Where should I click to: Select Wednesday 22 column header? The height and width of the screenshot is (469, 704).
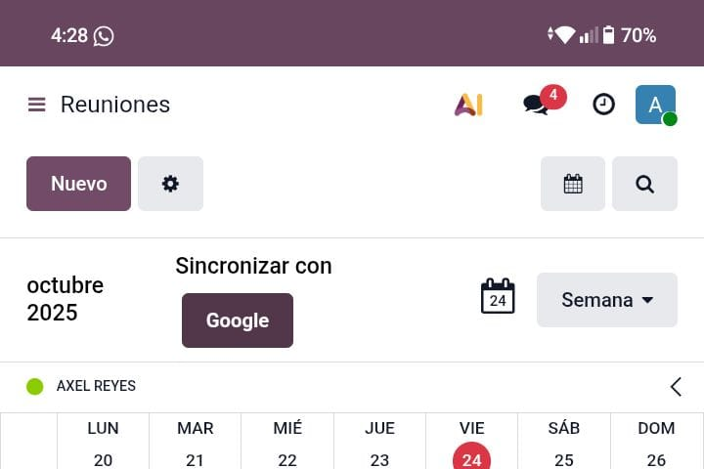click(x=287, y=445)
